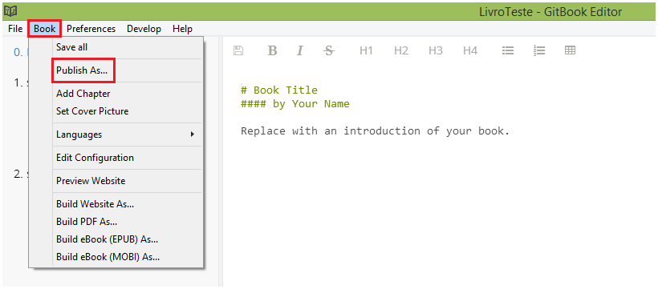Click the LivroTeste - GitBook Editor title

click(550, 12)
